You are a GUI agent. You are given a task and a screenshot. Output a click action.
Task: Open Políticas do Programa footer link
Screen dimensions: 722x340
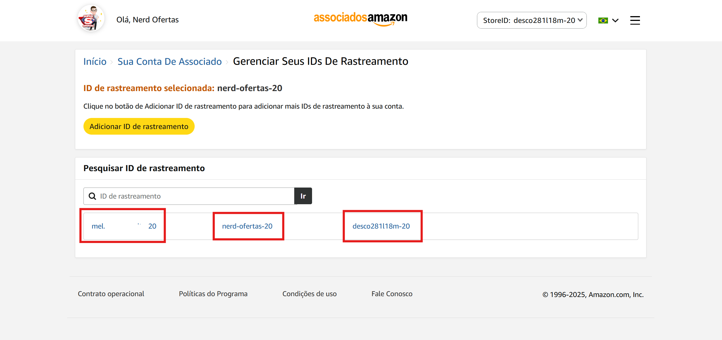click(x=213, y=294)
